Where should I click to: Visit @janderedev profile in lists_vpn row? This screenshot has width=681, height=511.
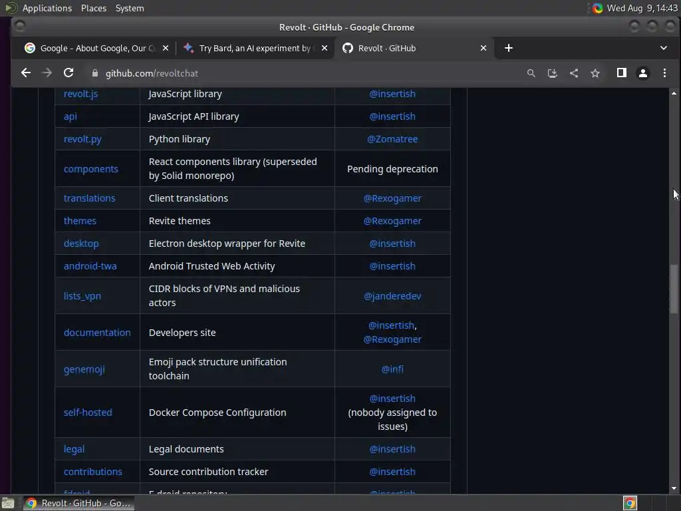(x=392, y=296)
